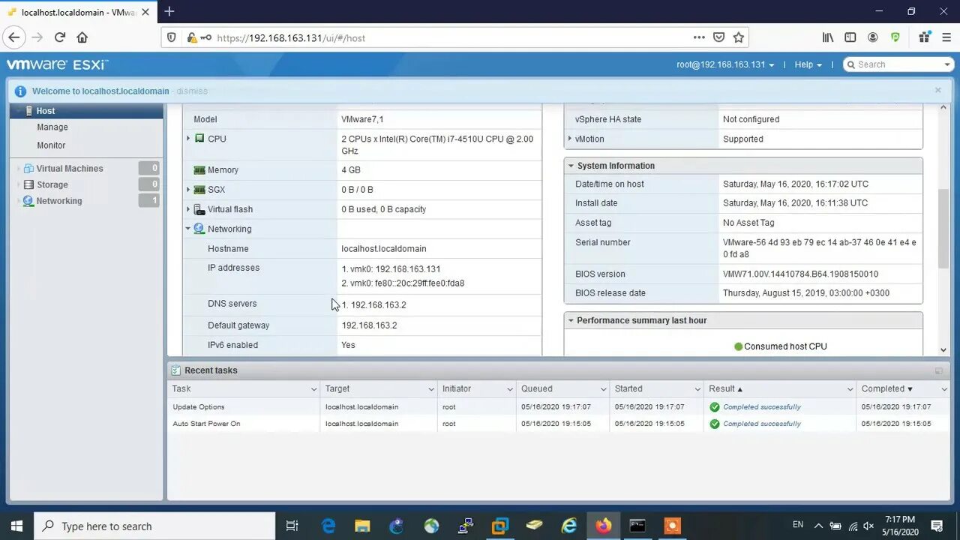Viewport: 960px width, 540px height.
Task: Open Windows notification center
Action: 937,526
